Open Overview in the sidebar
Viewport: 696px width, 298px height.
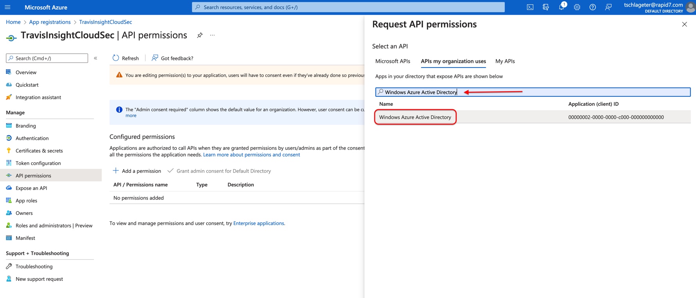point(26,72)
